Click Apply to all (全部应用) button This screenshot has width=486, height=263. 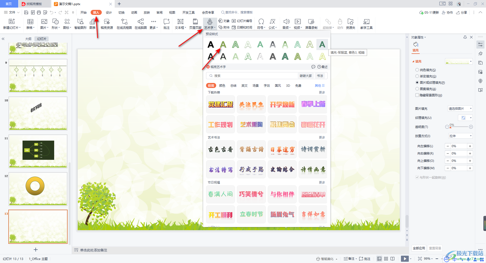tap(419, 248)
